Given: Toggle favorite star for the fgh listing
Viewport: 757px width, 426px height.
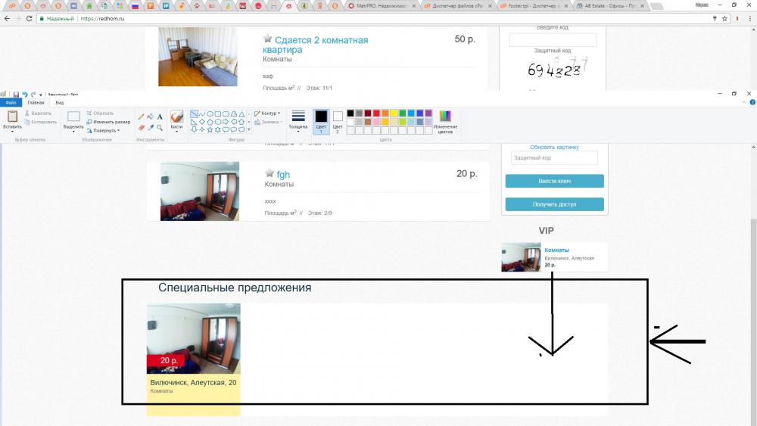Looking at the screenshot, I should coord(269,173).
